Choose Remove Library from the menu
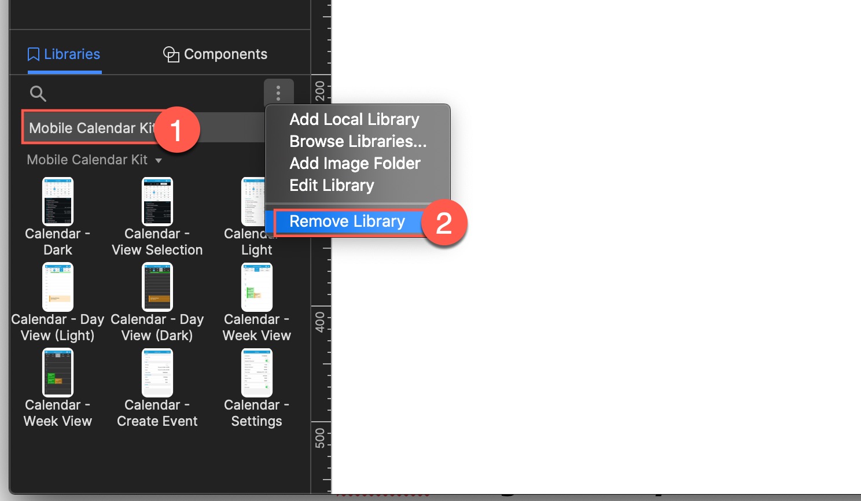Viewport: 861px width, 501px height. 347,221
